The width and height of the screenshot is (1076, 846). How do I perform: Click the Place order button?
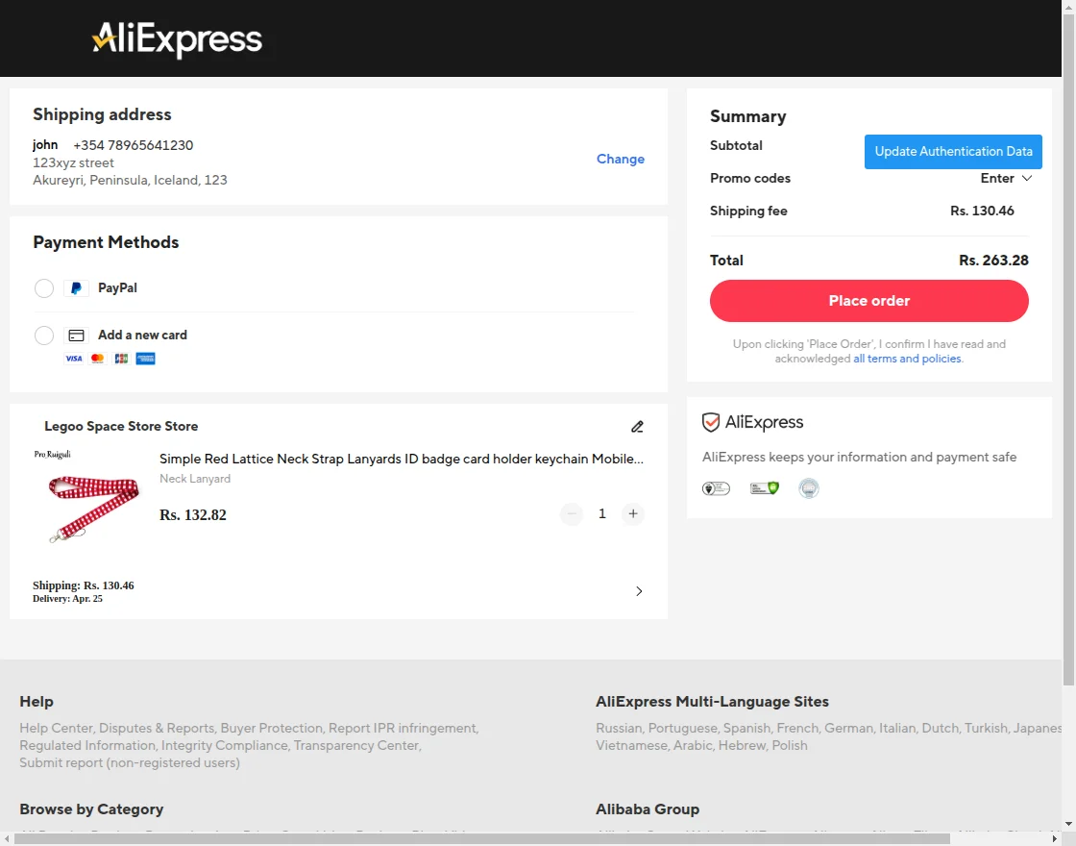(x=868, y=301)
